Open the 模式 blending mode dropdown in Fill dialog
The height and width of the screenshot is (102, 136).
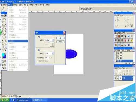50,53
